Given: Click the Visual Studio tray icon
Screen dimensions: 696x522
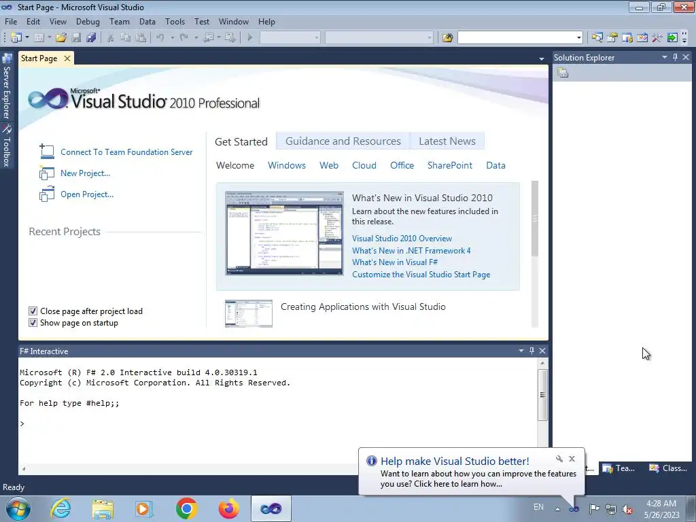Looking at the screenshot, I should pos(574,508).
